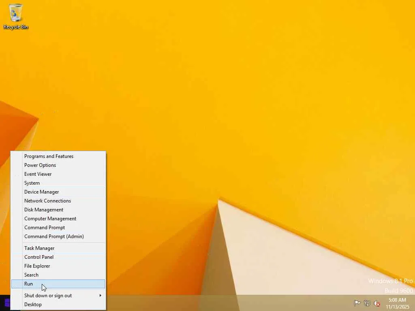The width and height of the screenshot is (415, 311).
Task: Expand Shut down or sign out submenu
Action: click(x=58, y=296)
